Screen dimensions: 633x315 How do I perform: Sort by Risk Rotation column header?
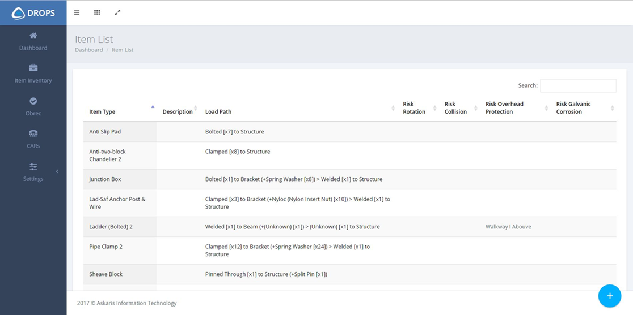(414, 108)
